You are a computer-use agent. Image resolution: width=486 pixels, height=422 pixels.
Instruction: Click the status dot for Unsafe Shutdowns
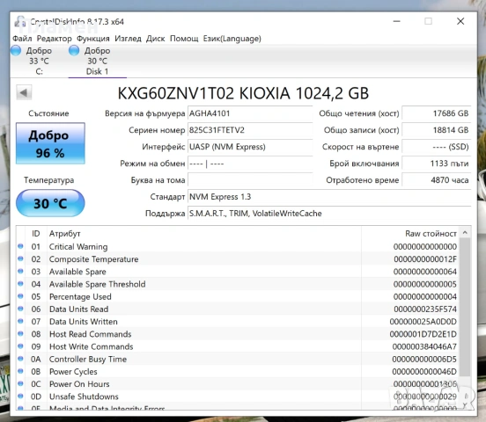click(20, 396)
